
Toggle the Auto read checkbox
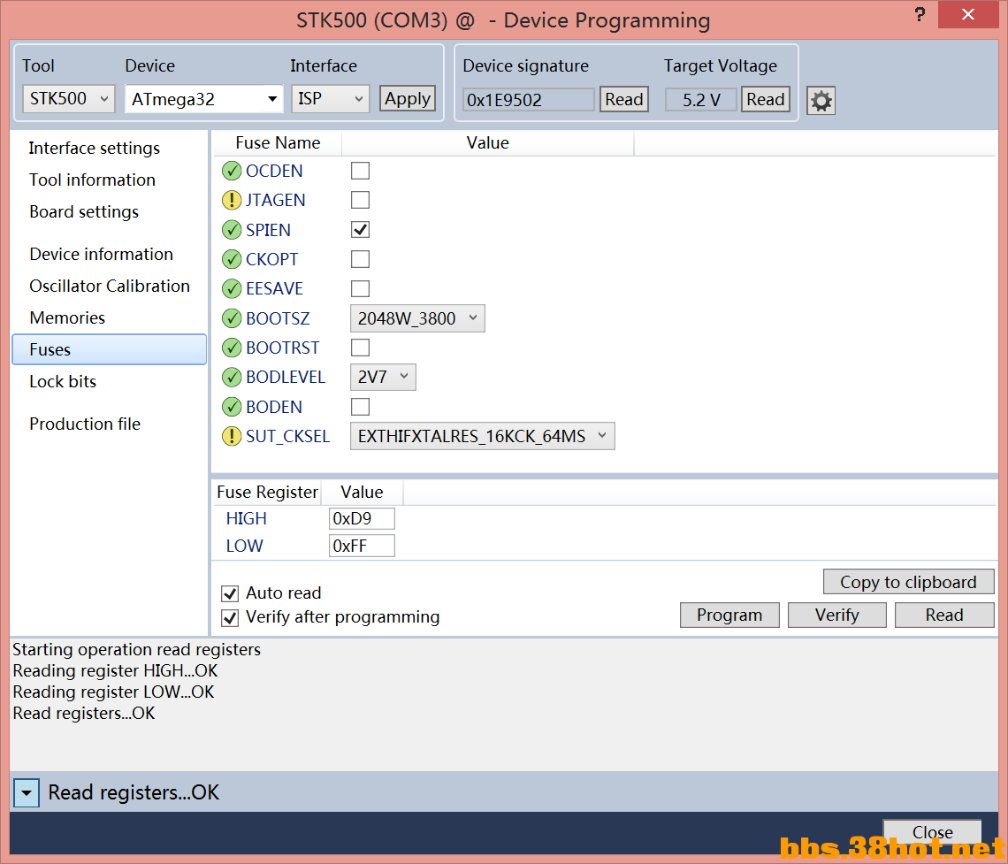pos(230,593)
